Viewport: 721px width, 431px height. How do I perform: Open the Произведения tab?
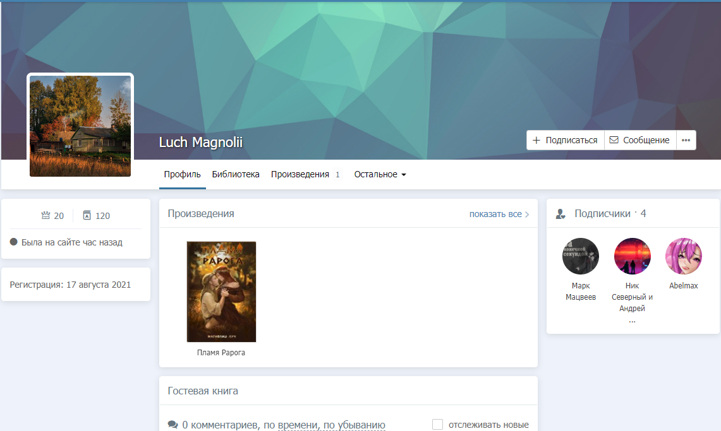[300, 174]
